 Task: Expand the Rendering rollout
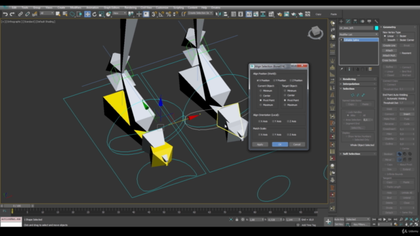click(x=358, y=79)
